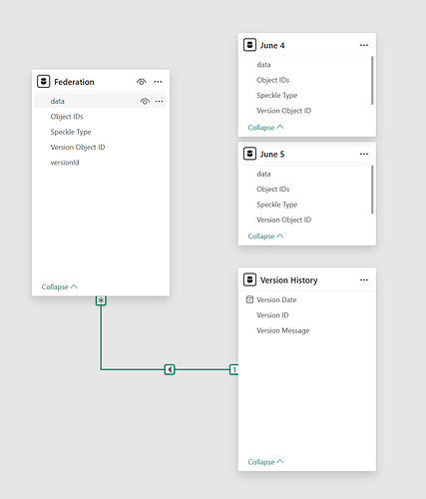Click the relationship direction arrow on connector
The height and width of the screenshot is (499, 426).
click(170, 369)
